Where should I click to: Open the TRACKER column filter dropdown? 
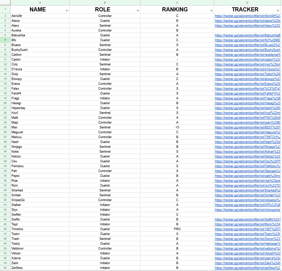click(x=278, y=11)
